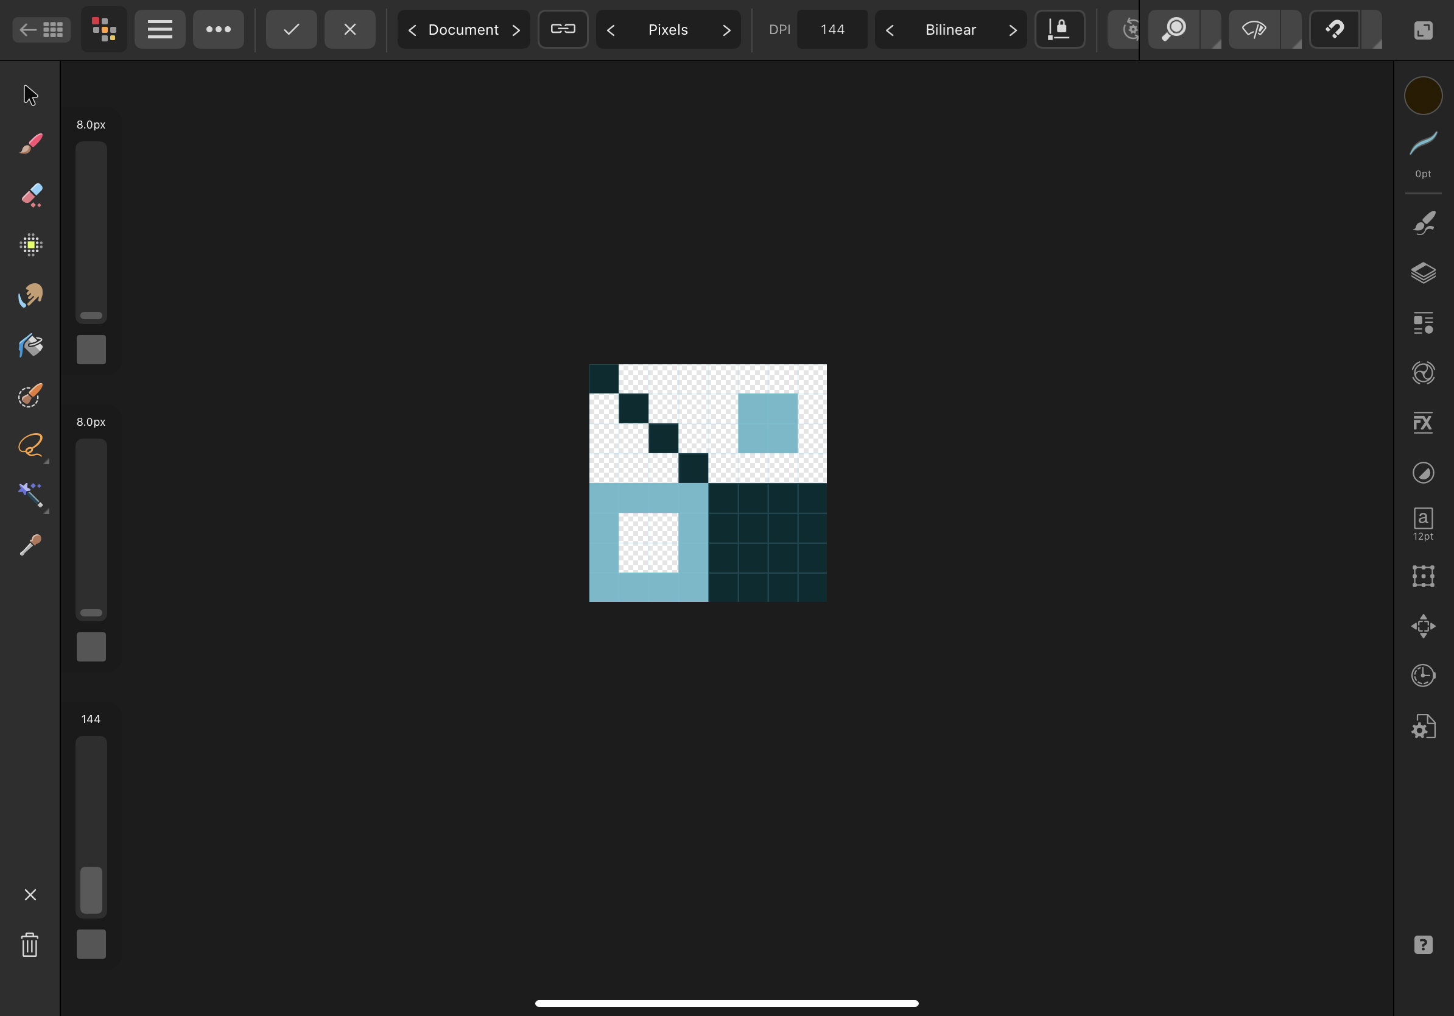Select the Erase Brush tool

click(x=30, y=194)
